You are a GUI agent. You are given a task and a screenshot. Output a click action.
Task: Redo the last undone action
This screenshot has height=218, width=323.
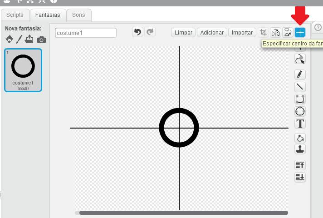coord(150,32)
